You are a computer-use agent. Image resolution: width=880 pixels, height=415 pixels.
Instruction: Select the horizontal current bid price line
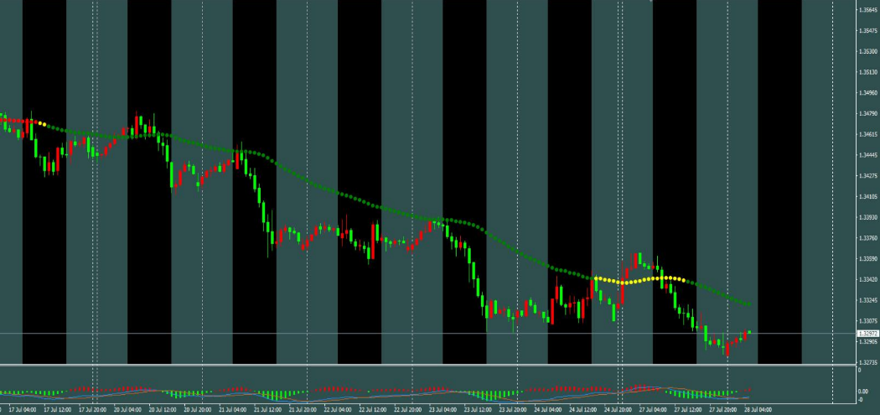(x=428, y=334)
